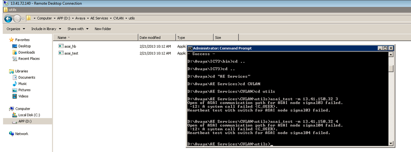Viewport: 411px width, 152px height.
Task: Select APP (D:) drive in tree
Action: pyautogui.click(x=25, y=121)
